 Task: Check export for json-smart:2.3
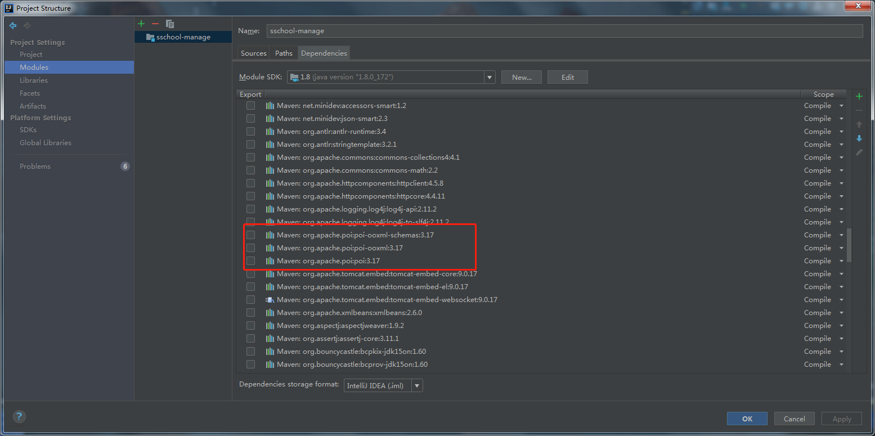250,119
